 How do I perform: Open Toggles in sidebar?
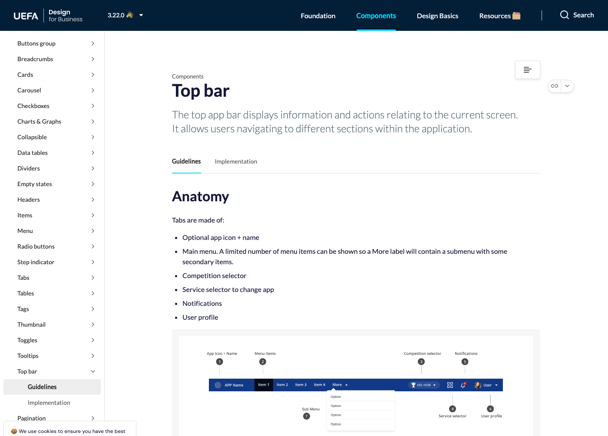point(27,340)
